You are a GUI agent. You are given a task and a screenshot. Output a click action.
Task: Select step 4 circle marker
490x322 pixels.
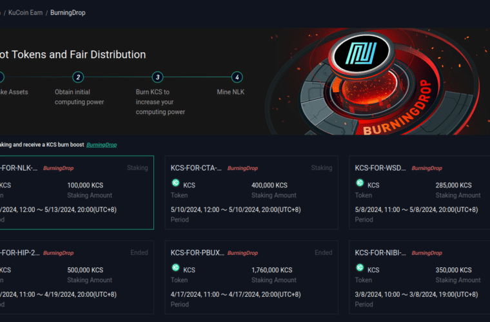(x=237, y=77)
